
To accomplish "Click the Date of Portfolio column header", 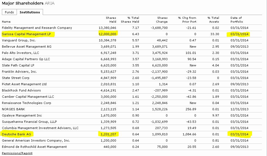I will (x=237, y=20).
